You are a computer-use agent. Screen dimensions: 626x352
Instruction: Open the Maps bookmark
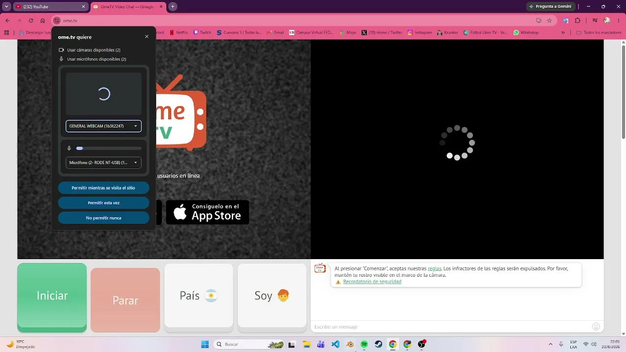tap(348, 33)
